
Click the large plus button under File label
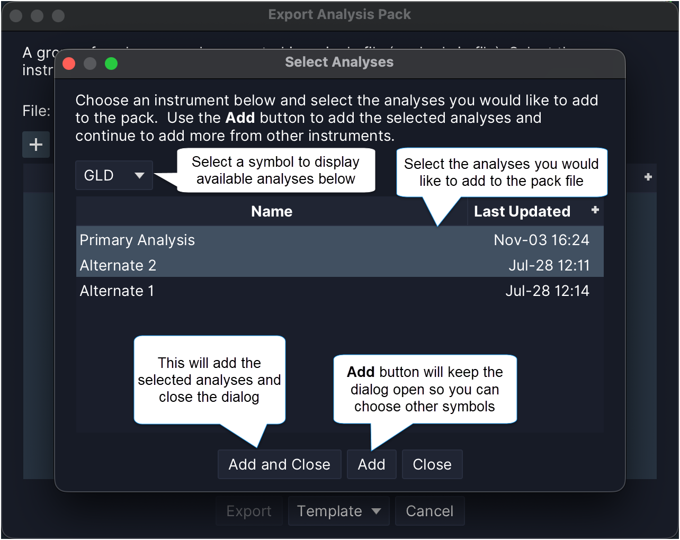(36, 145)
